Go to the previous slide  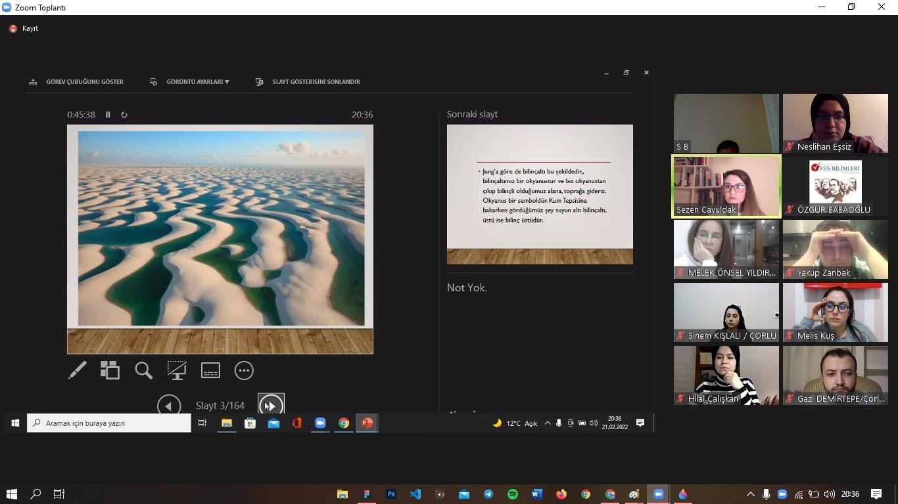coord(169,406)
